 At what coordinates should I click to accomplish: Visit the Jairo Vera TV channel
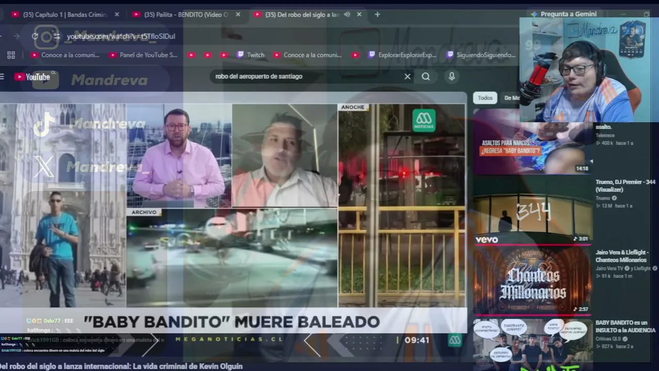[x=609, y=268]
